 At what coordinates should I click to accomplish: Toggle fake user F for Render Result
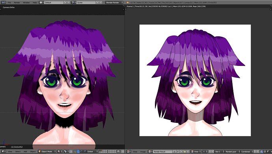click(178, 152)
